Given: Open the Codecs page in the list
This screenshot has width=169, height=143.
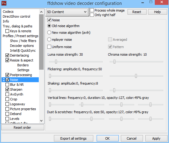Looking at the screenshot, I should click(x=8, y=12).
